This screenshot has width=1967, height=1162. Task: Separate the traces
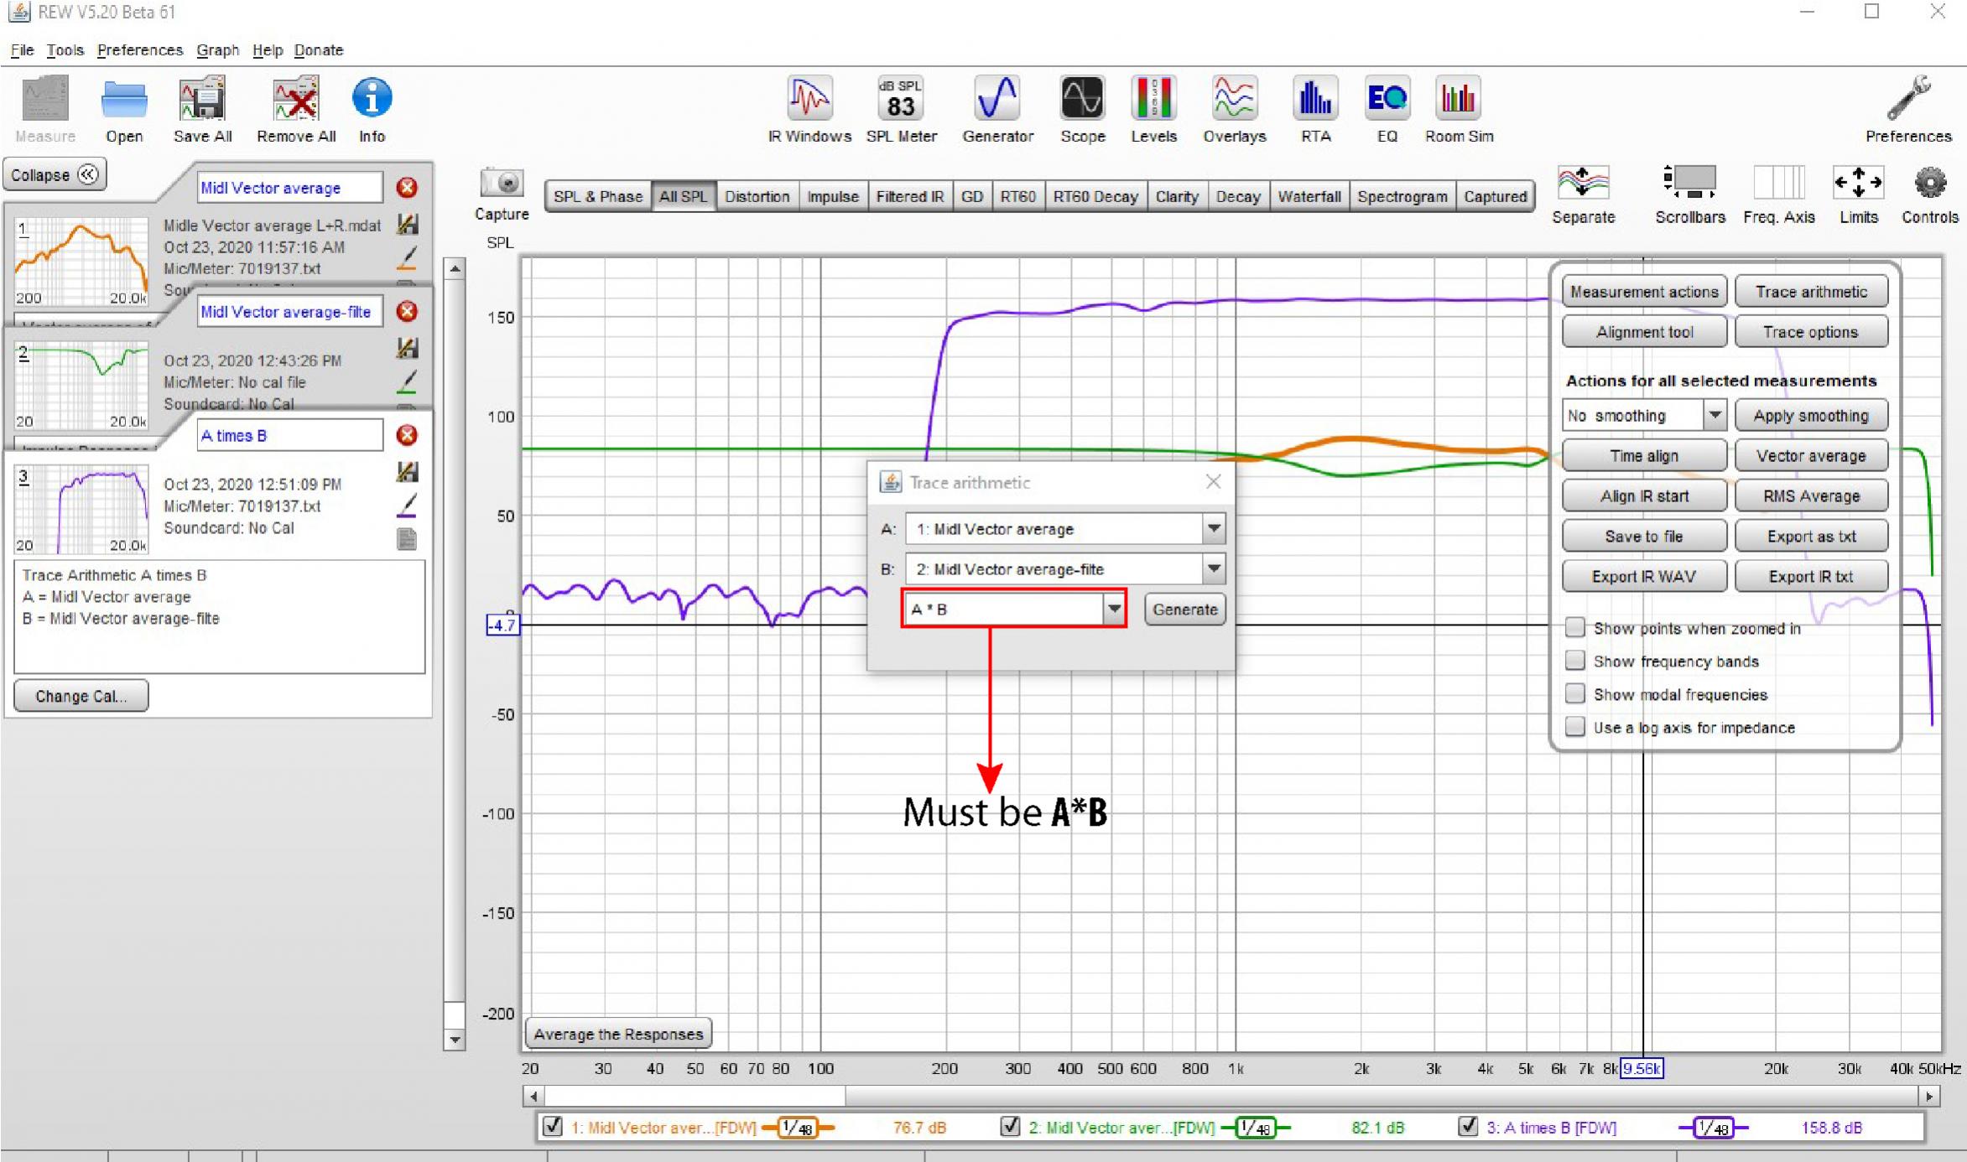(x=1583, y=195)
